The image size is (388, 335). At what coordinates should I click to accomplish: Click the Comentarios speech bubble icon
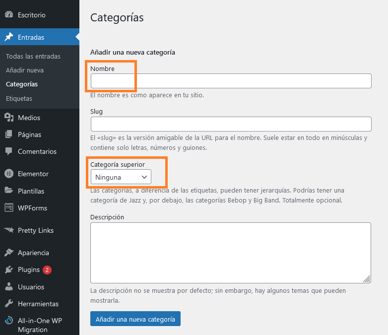coord(9,151)
